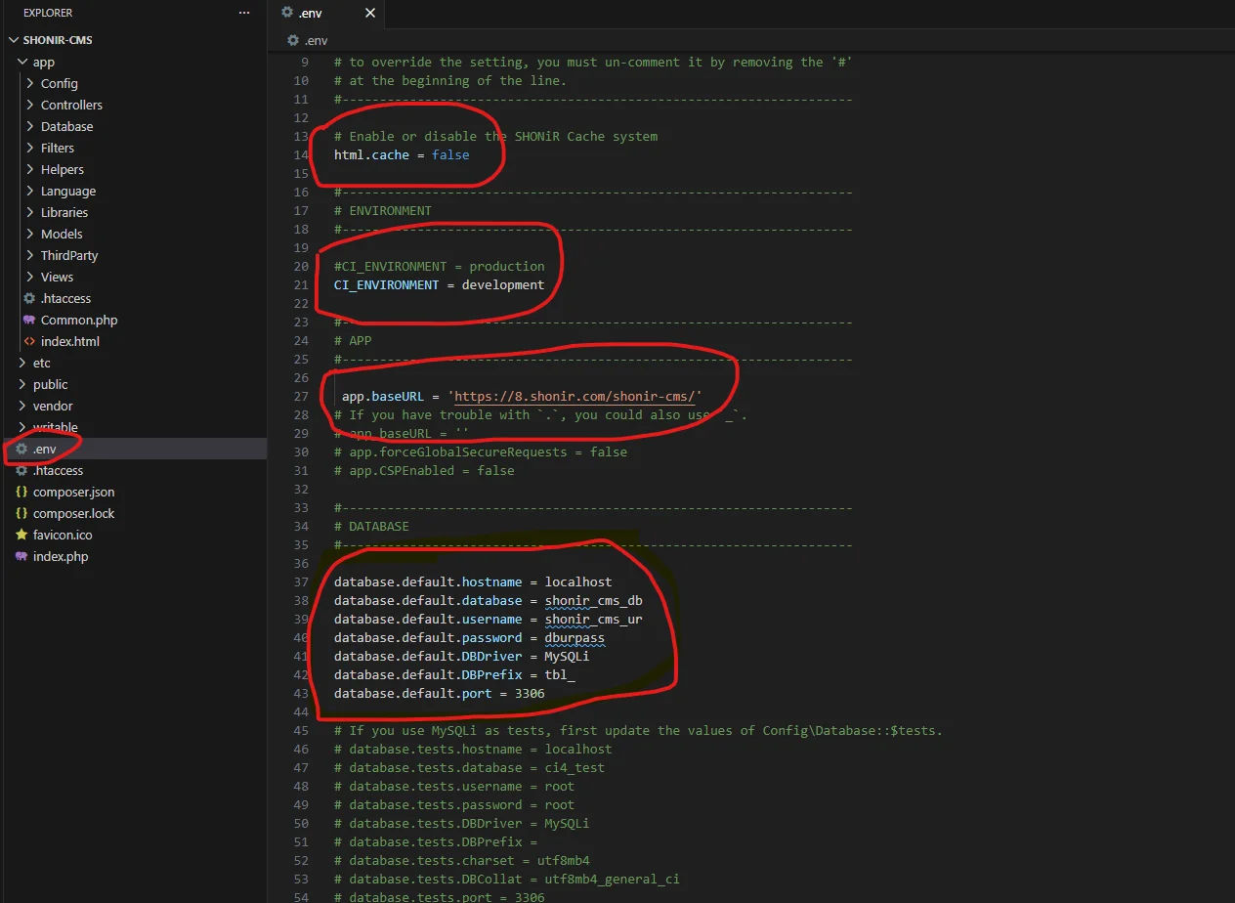Expand the Config folder
This screenshot has width=1235, height=903.
30,83
